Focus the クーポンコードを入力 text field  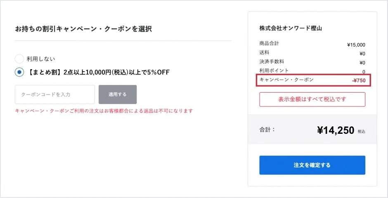pyautogui.click(x=55, y=95)
